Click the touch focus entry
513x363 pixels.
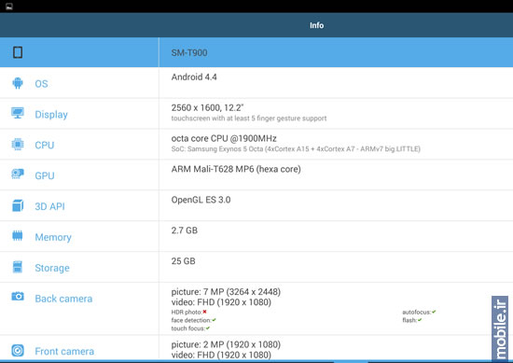click(x=190, y=328)
